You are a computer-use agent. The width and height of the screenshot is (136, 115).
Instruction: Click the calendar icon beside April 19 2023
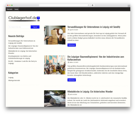[69, 30]
